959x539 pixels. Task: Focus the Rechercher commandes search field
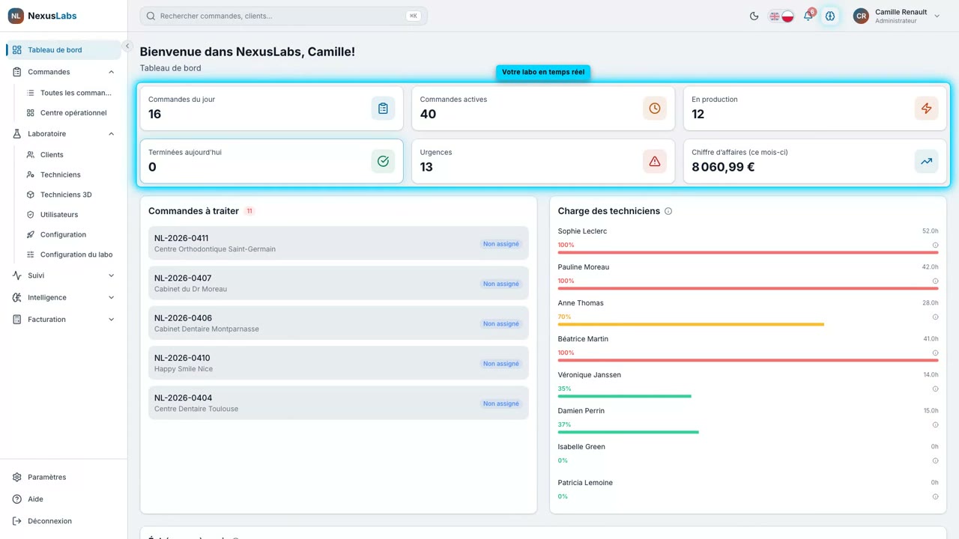[283, 16]
